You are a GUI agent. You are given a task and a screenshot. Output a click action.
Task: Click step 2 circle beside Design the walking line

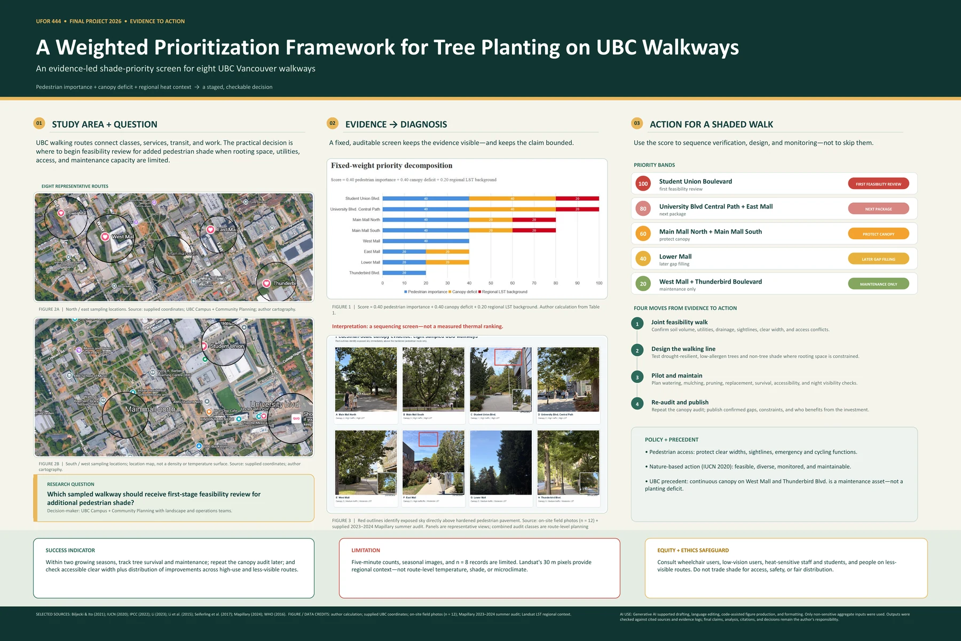(637, 350)
